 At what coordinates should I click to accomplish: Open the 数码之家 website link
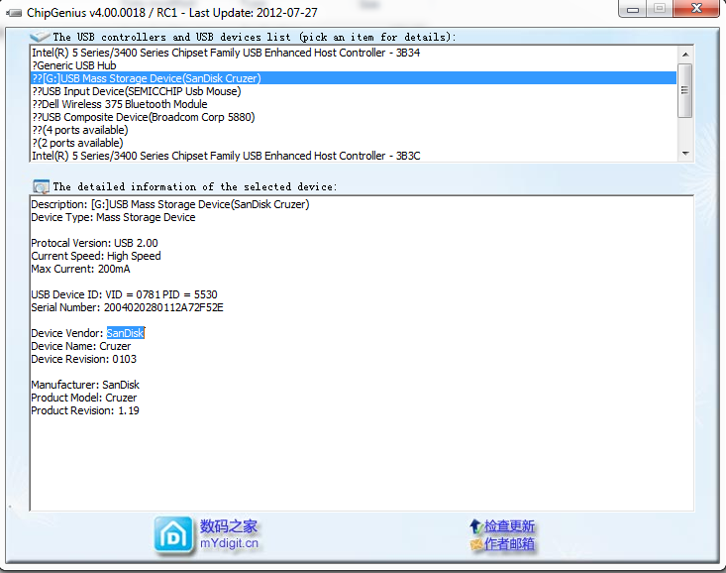(229, 526)
